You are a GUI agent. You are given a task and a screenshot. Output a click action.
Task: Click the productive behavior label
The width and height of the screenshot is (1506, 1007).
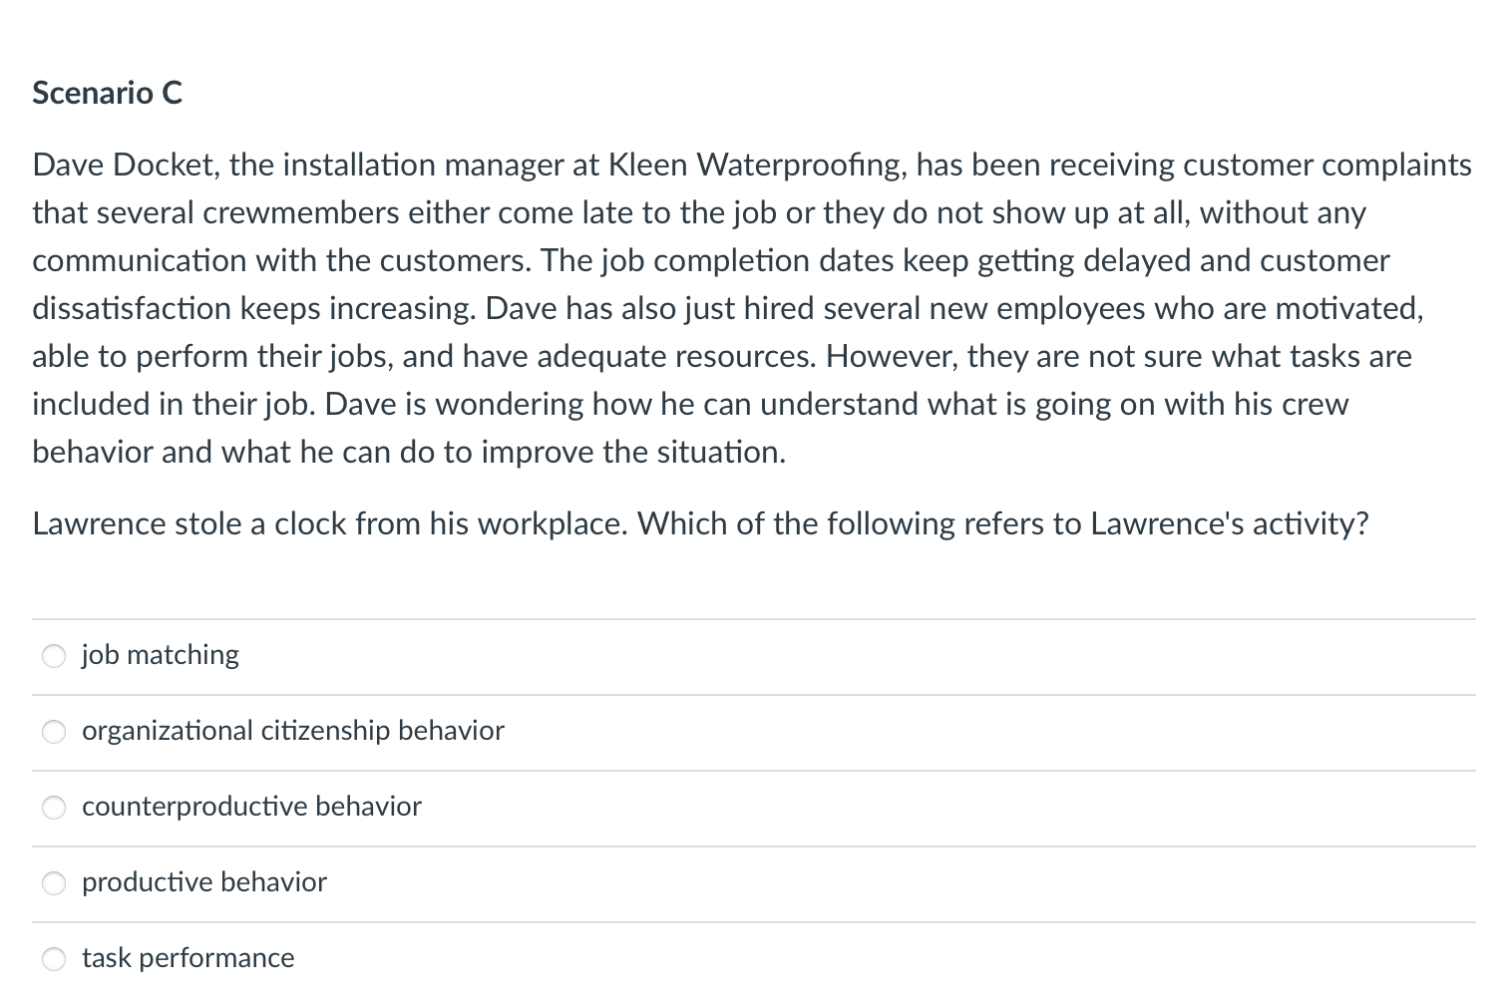point(203,883)
